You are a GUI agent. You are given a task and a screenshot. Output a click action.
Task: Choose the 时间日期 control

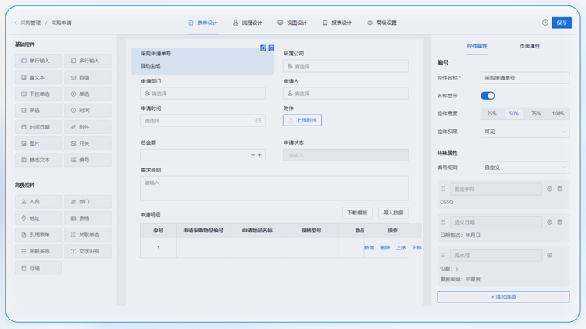(38, 127)
